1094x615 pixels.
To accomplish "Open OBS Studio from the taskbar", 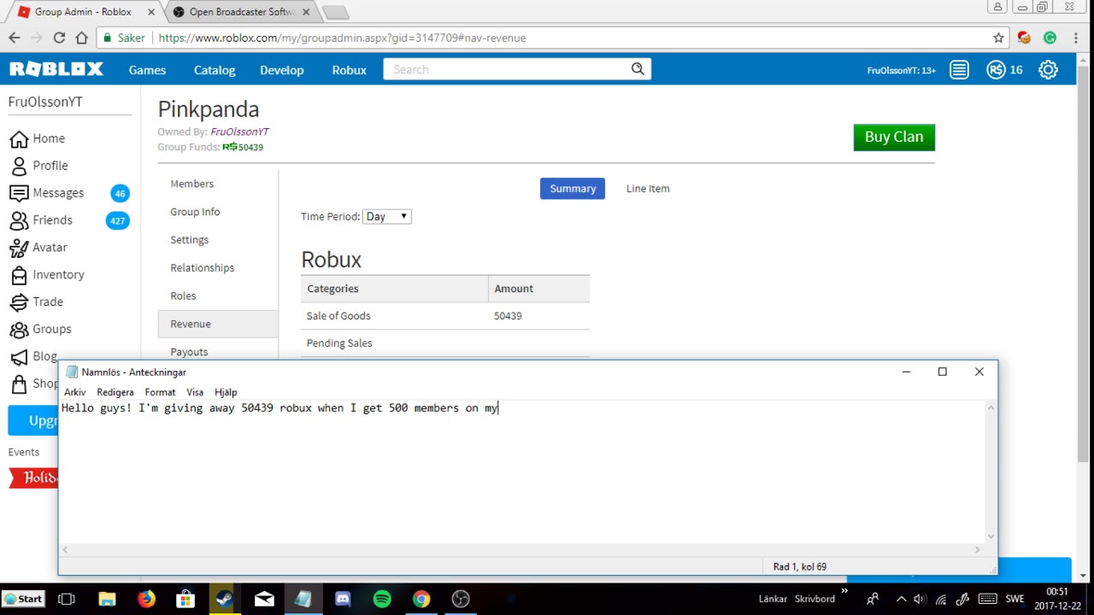I will (461, 599).
